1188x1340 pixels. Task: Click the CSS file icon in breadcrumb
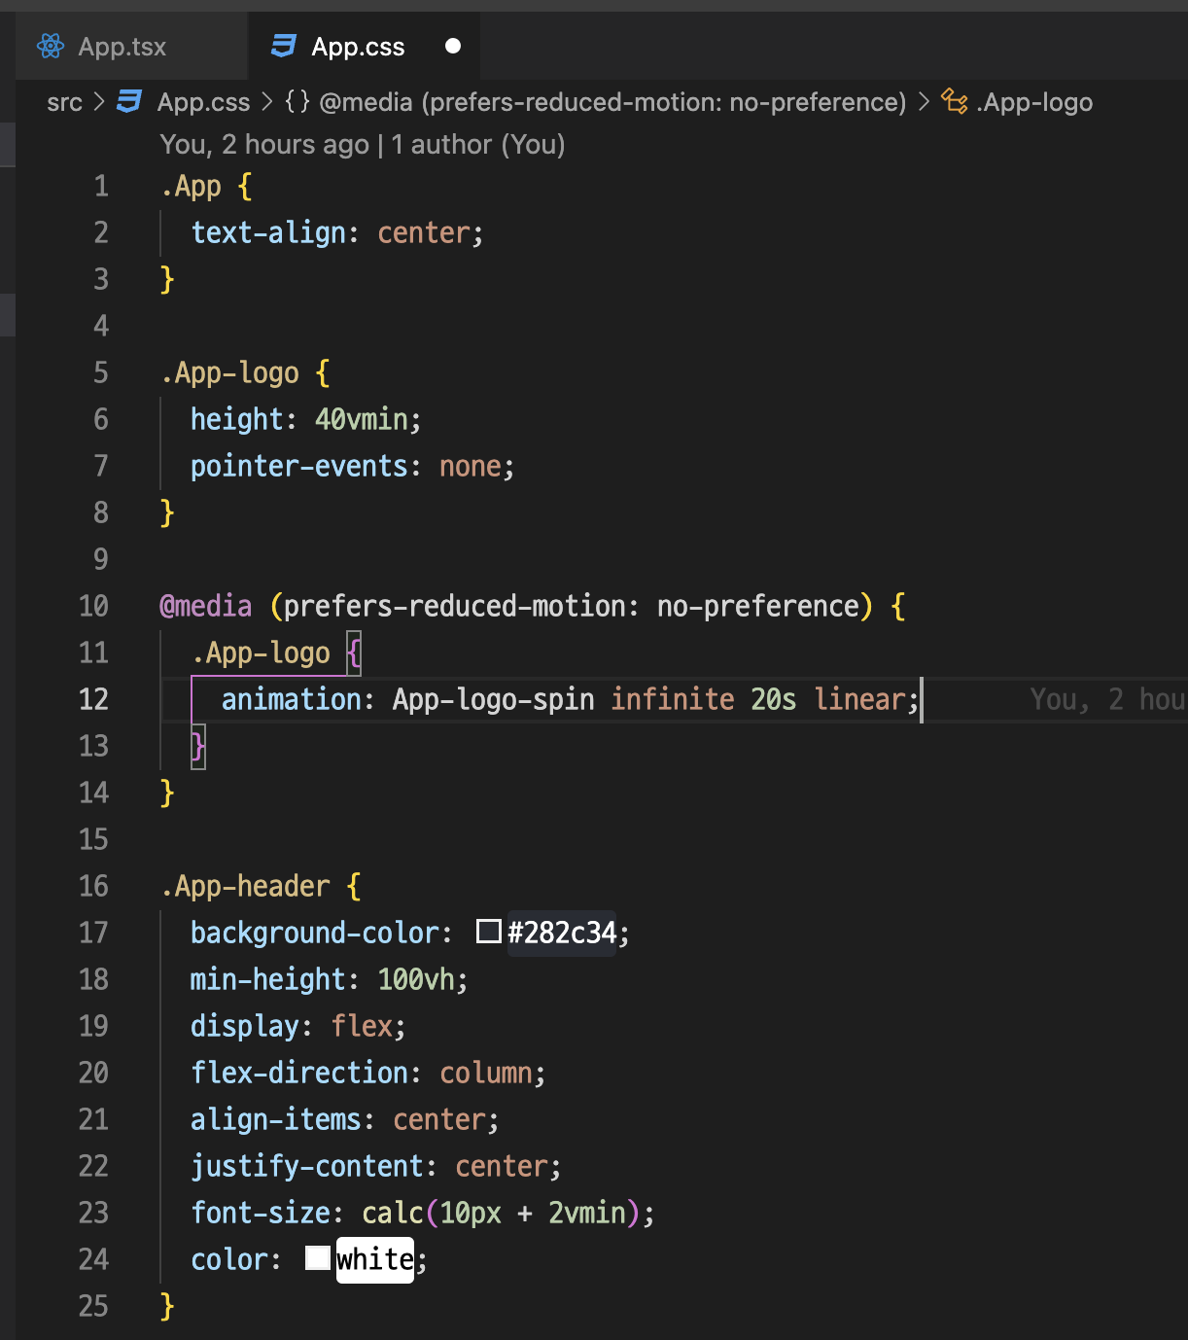130,102
